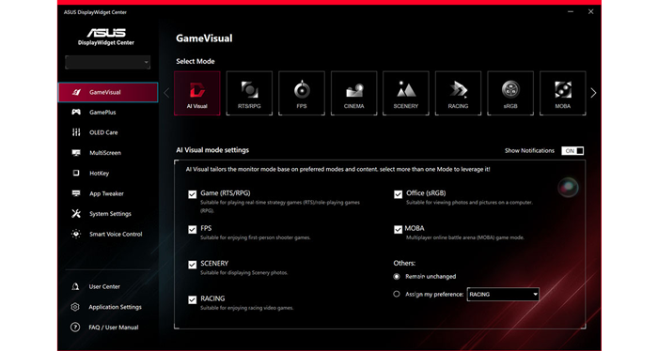The width and height of the screenshot is (658, 351).
Task: Select the Remain unchanged radio button
Action: pos(397,277)
